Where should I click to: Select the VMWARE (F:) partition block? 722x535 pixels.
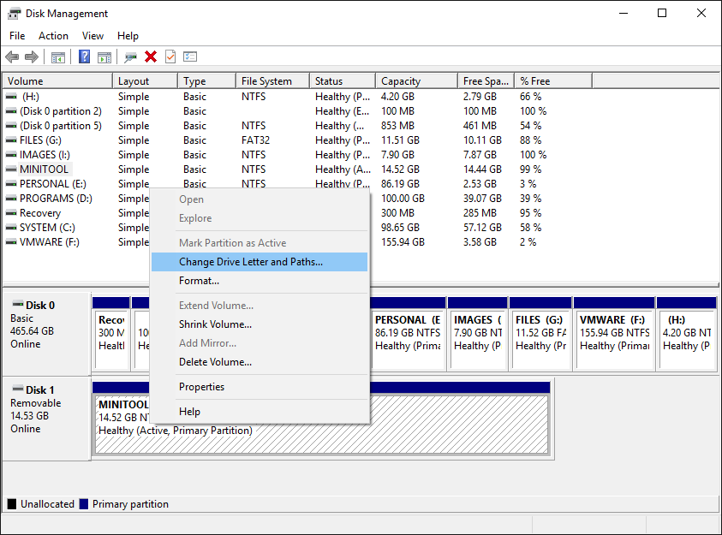click(614, 332)
